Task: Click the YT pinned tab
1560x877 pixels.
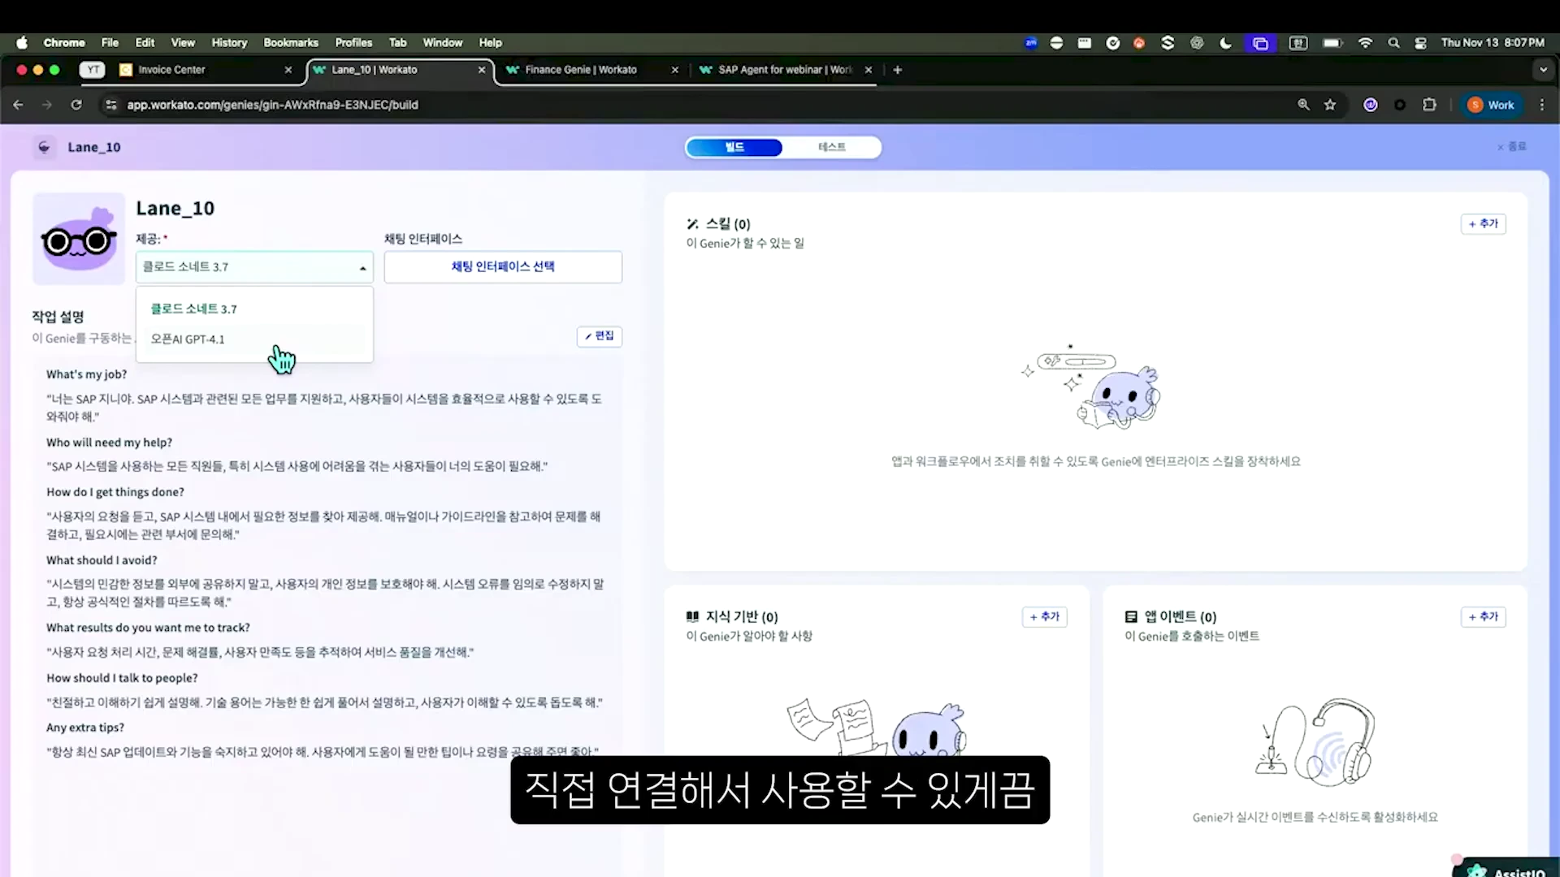Action: pyautogui.click(x=93, y=70)
